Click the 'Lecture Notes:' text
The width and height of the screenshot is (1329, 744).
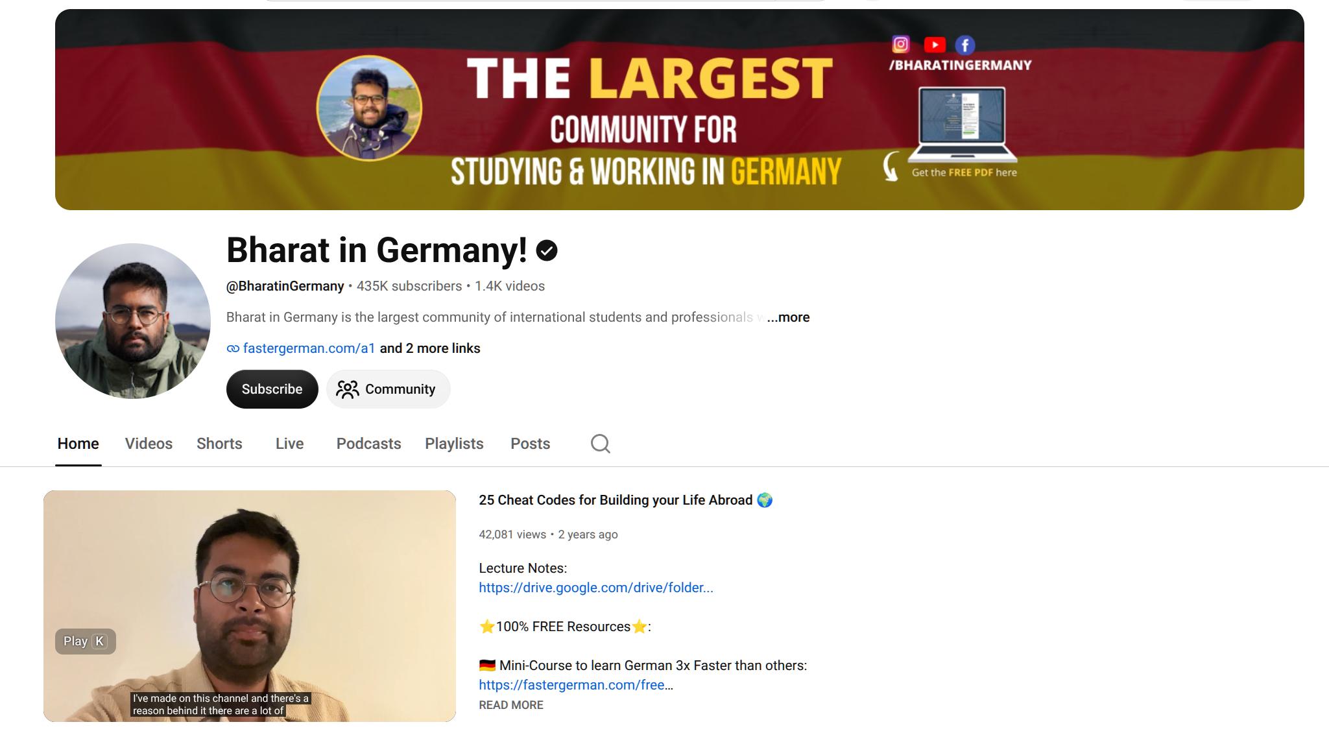coord(523,568)
